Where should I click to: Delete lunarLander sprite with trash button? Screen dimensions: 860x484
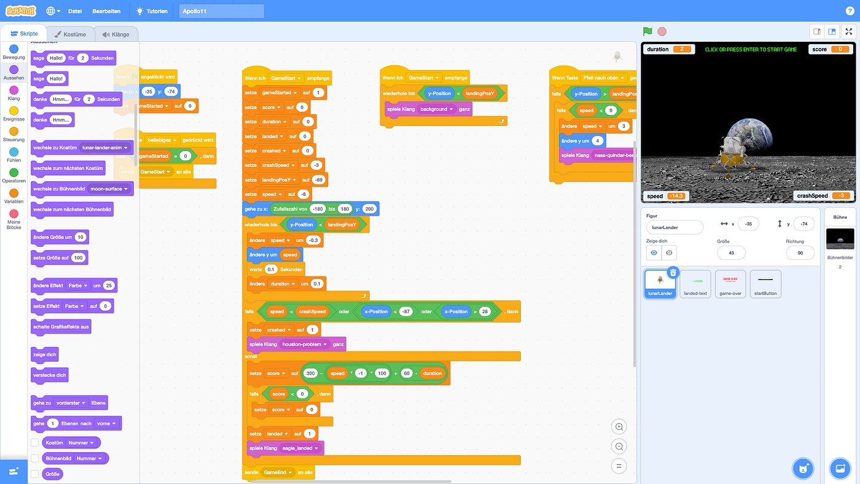tap(673, 271)
